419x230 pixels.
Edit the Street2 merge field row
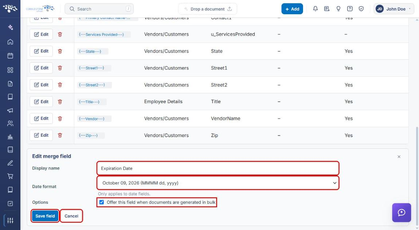(x=41, y=85)
